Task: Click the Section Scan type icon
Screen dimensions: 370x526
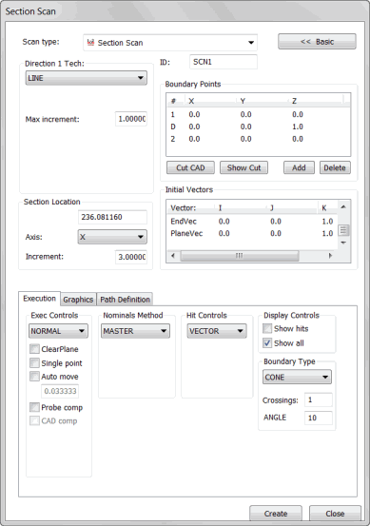Action: pos(90,42)
